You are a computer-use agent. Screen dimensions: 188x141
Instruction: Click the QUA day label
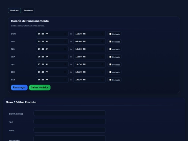coord(13,57)
